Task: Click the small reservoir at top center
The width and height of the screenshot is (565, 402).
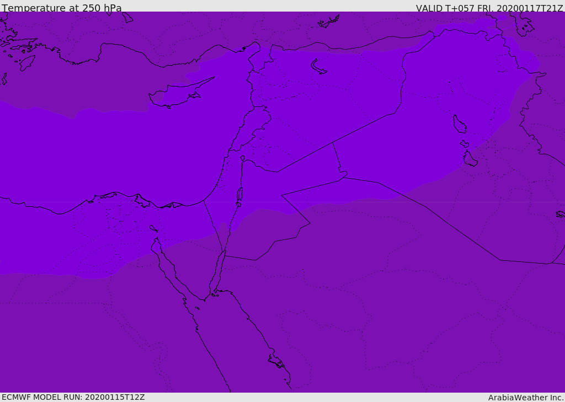Action: coord(328,22)
